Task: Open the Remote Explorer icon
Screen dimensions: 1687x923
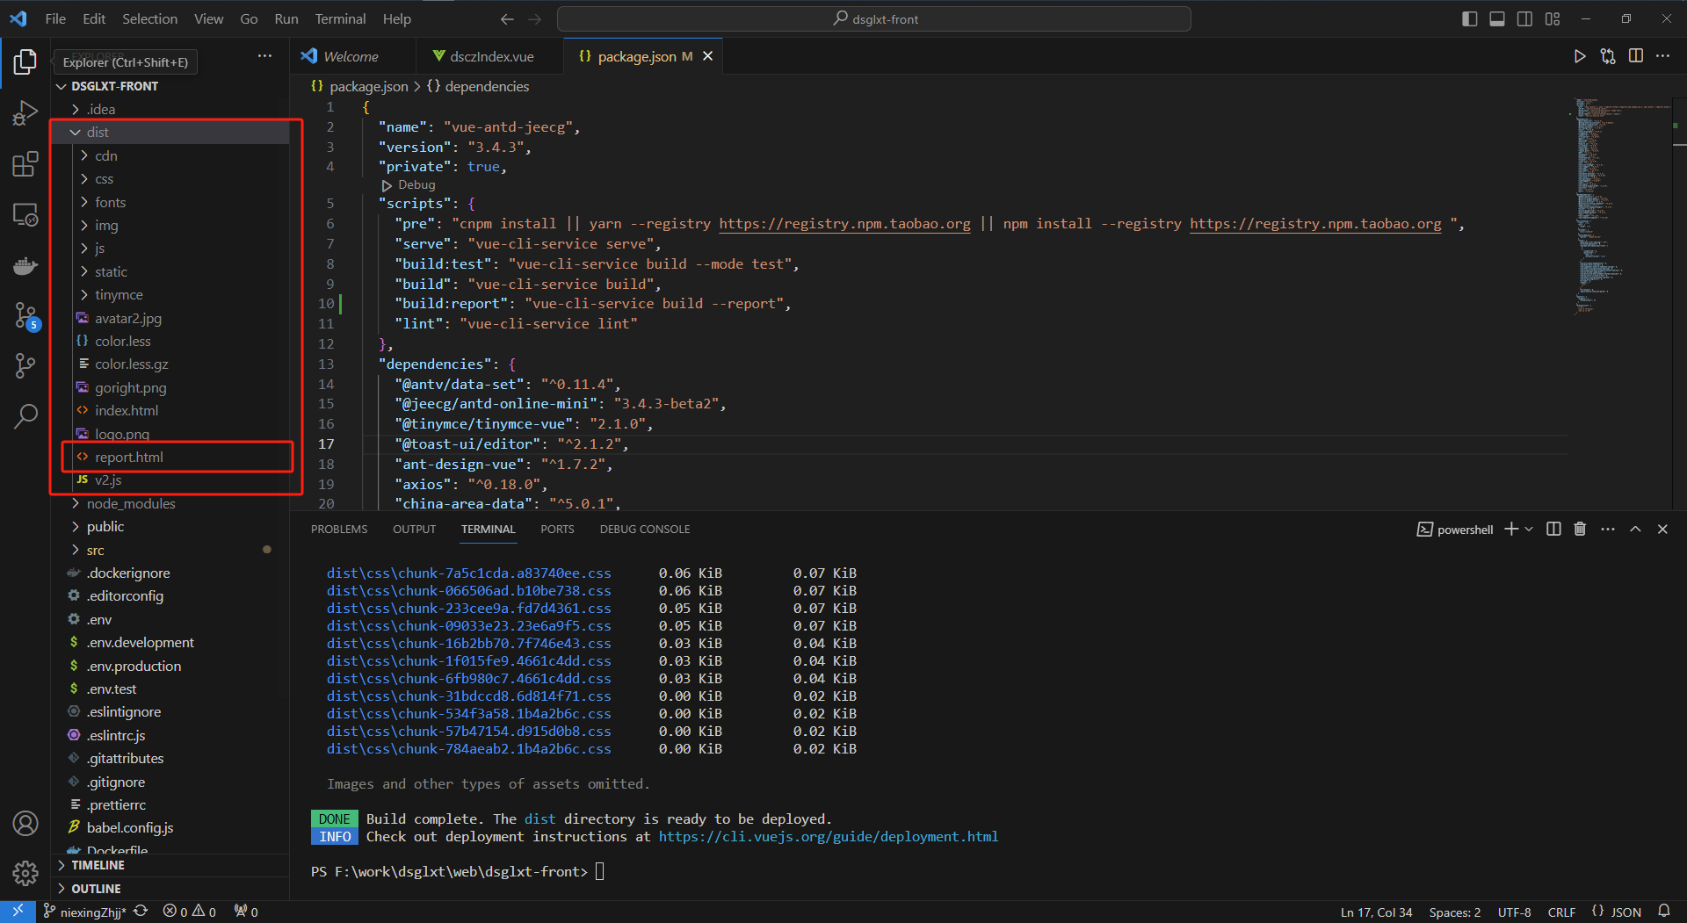Action: pos(25,215)
